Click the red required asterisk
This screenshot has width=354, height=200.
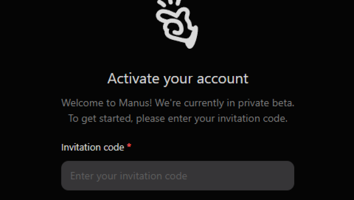[x=129, y=146]
